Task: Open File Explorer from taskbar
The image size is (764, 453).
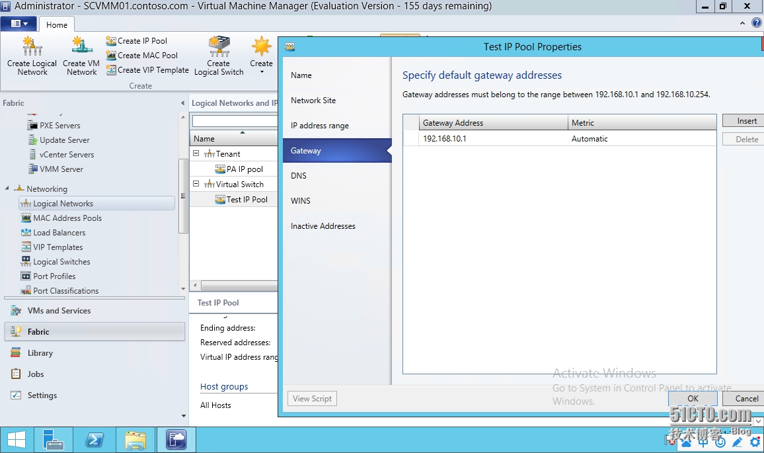Action: (x=135, y=440)
